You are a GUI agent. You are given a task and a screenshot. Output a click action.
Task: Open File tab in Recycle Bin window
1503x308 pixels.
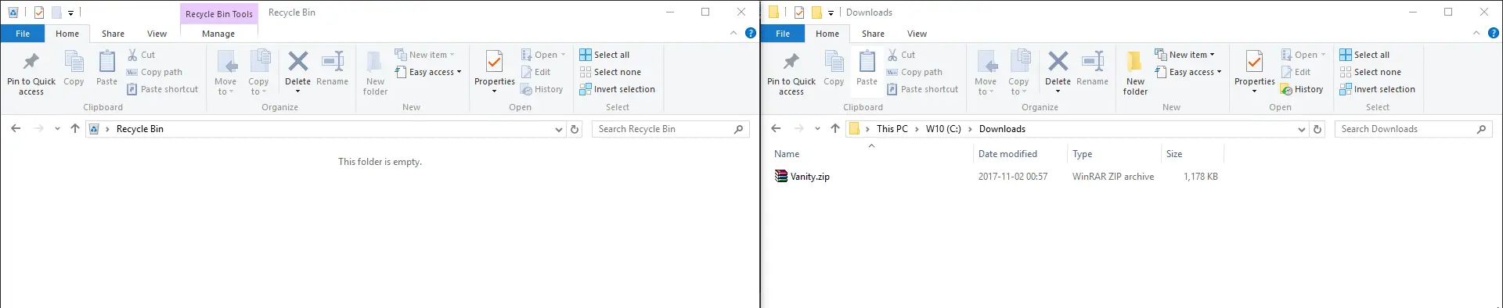point(23,34)
